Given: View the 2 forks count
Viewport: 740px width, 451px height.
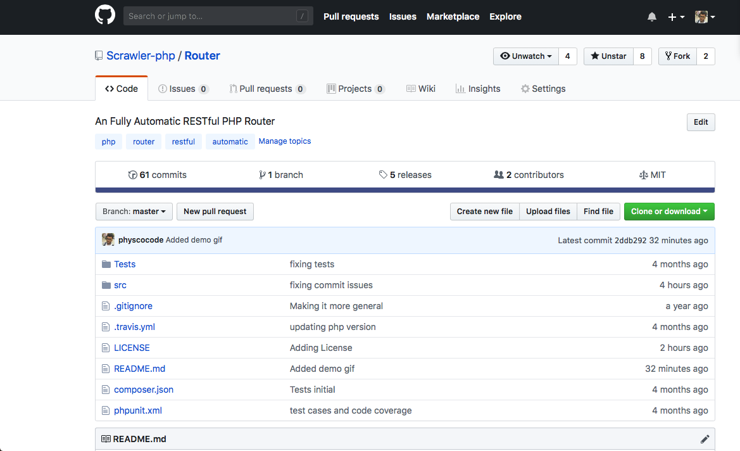Looking at the screenshot, I should coord(706,56).
